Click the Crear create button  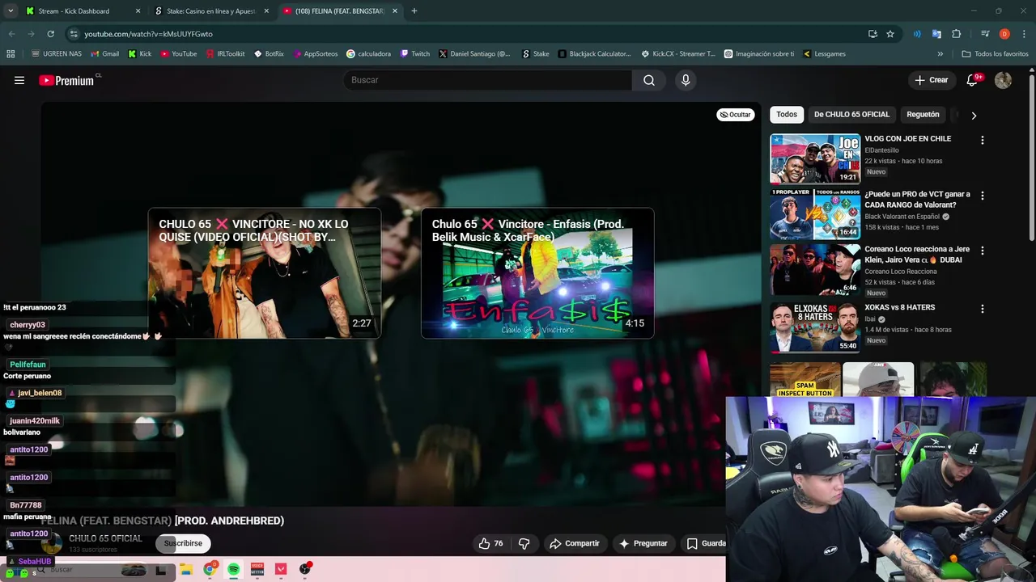(x=931, y=80)
